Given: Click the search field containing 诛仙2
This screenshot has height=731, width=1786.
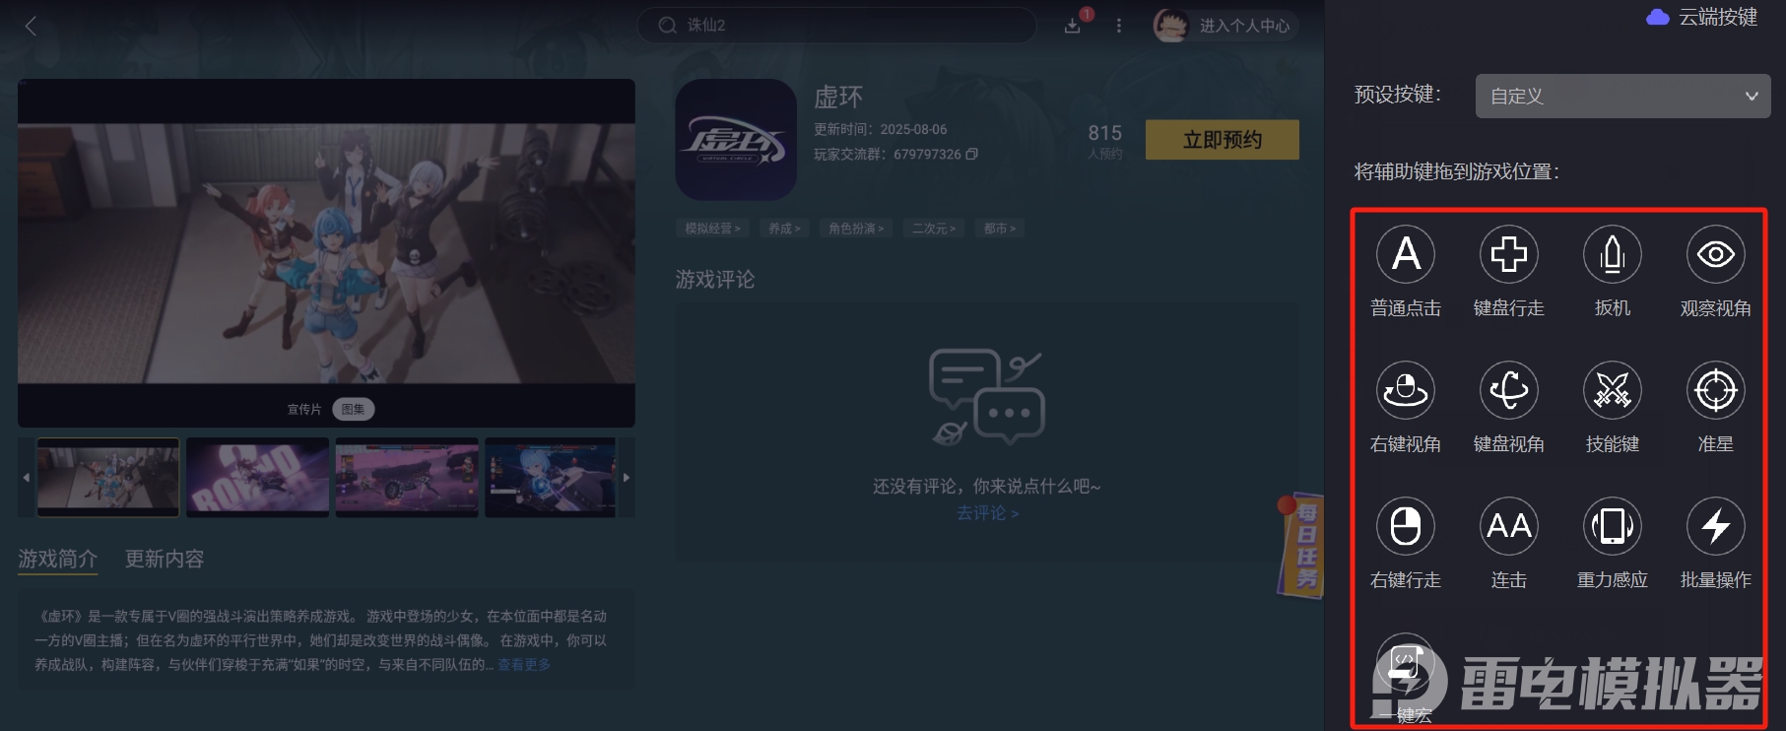Looking at the screenshot, I should click(837, 25).
